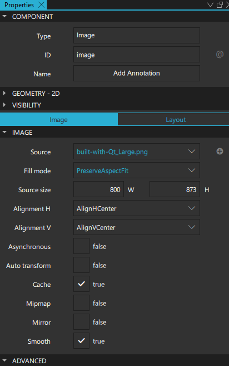This screenshot has width=229, height=366.
Task: Uncheck the Cache checkbox
Action: 81,284
